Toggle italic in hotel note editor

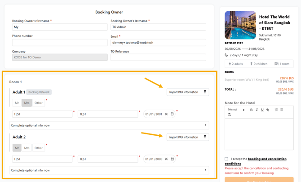point(257,110)
